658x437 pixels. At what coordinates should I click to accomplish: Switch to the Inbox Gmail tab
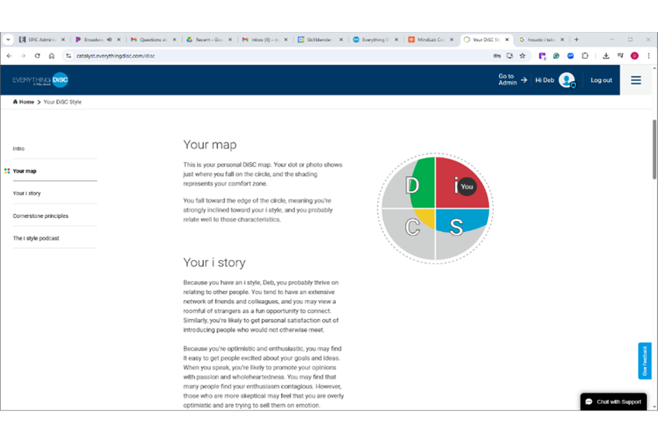[x=264, y=39]
